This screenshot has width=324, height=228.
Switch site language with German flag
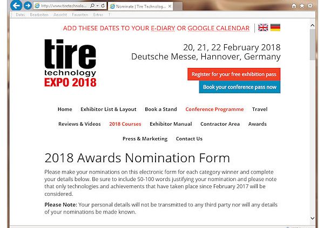[x=275, y=27]
